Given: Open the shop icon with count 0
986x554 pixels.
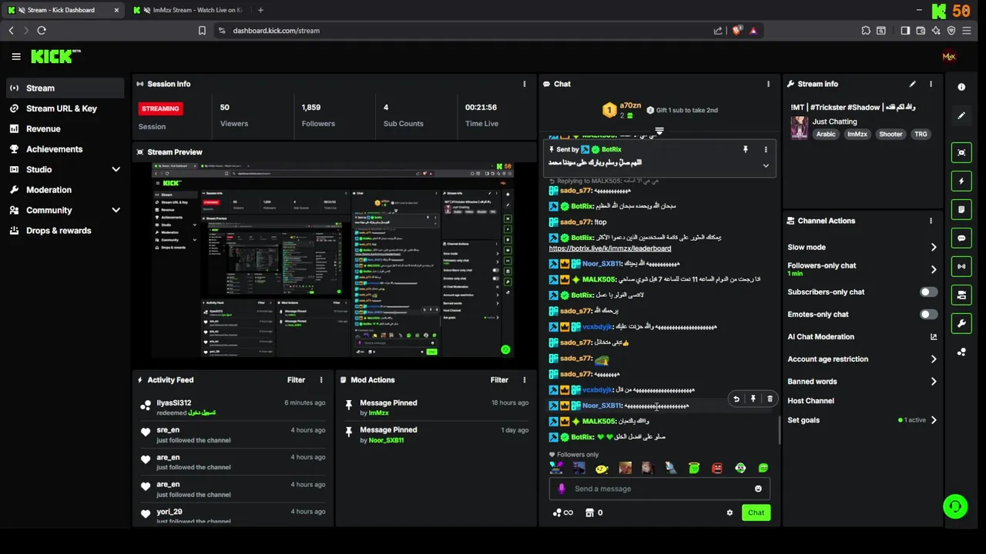Looking at the screenshot, I should click(593, 512).
